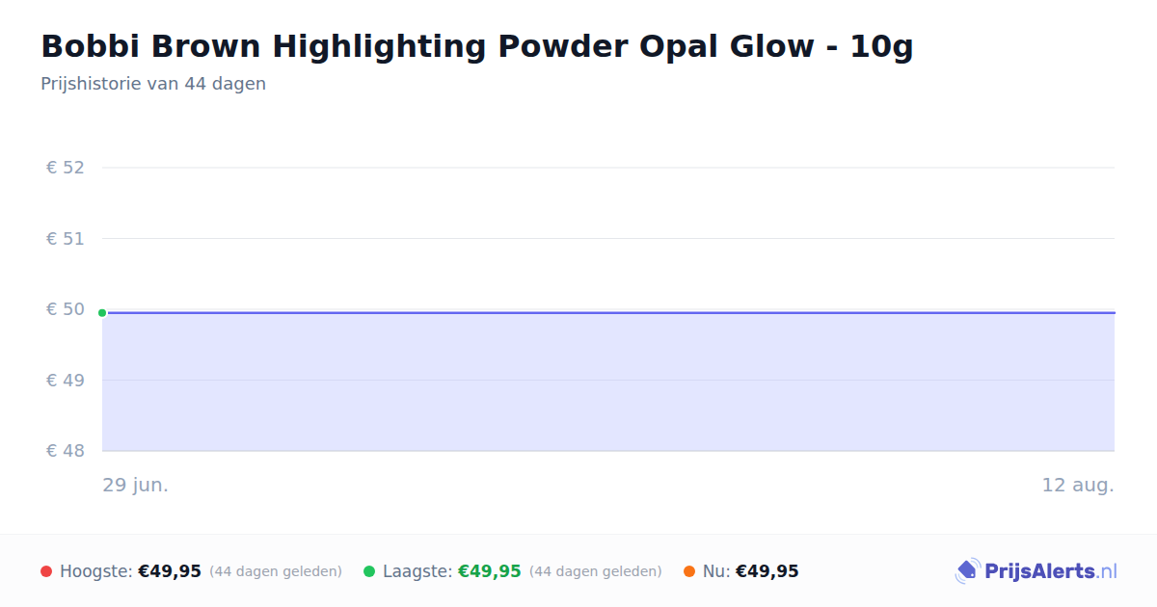The width and height of the screenshot is (1157, 607).
Task: Click the blue price line in chart
Action: (608, 312)
